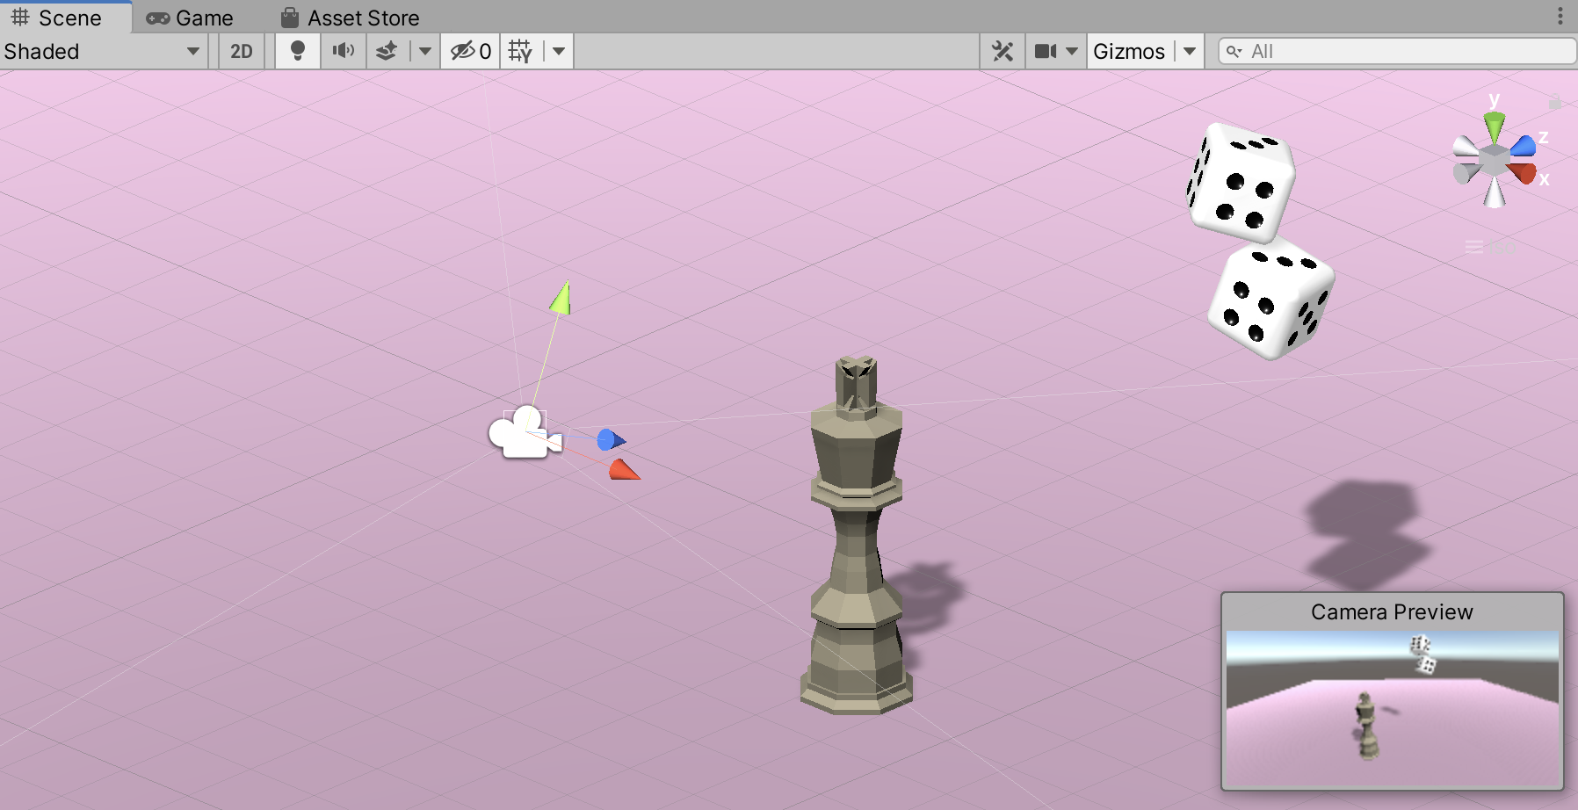Viewport: 1578px width, 810px height.
Task: Click the Scene camera settings icon
Action: pos(1046,51)
